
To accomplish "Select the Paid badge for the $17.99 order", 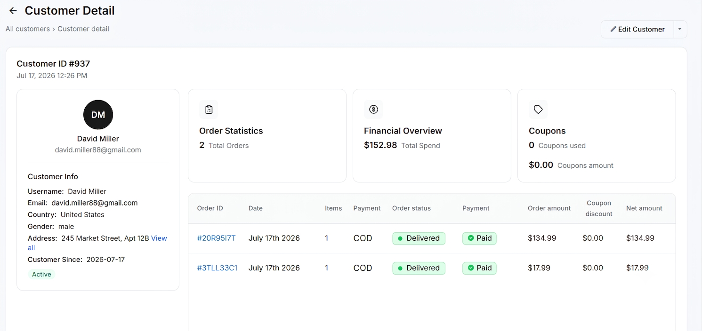I will click(479, 268).
